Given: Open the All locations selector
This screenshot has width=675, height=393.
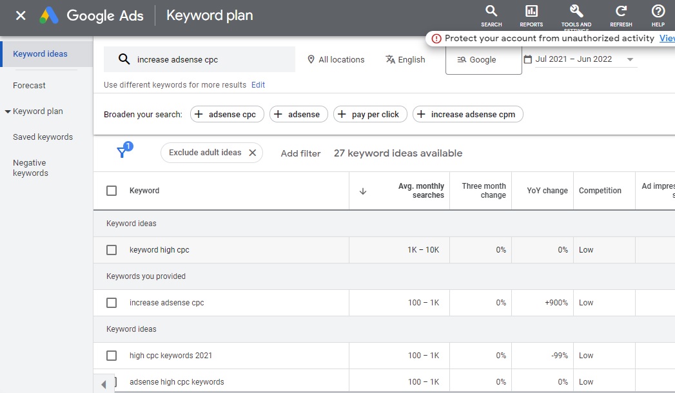Looking at the screenshot, I should (x=336, y=60).
